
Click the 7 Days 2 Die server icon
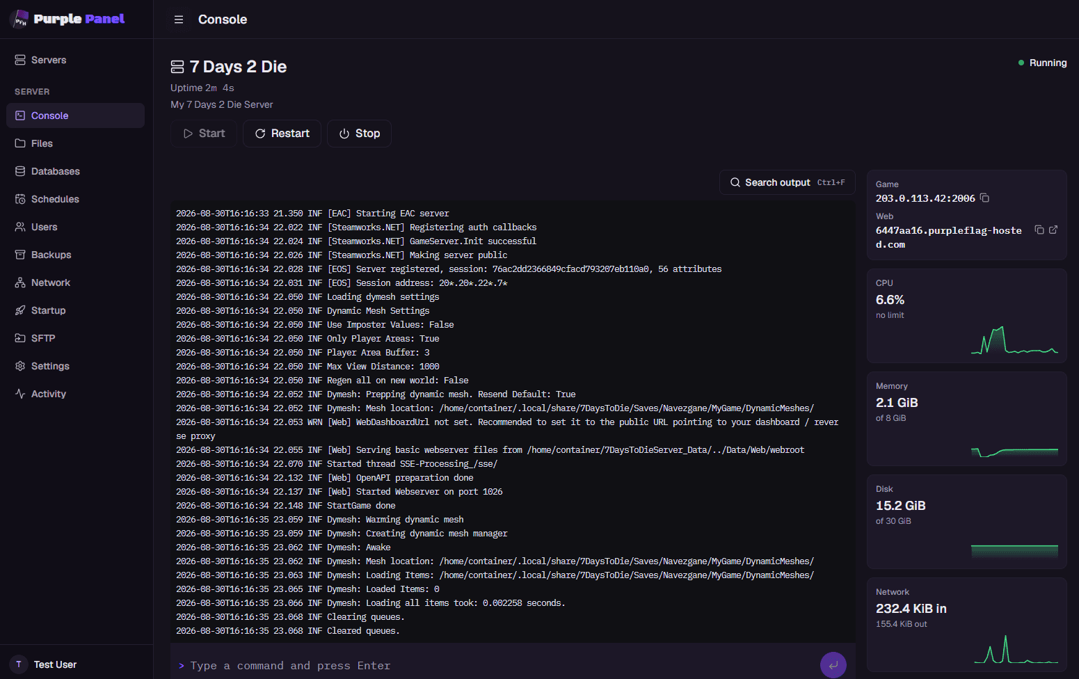177,67
